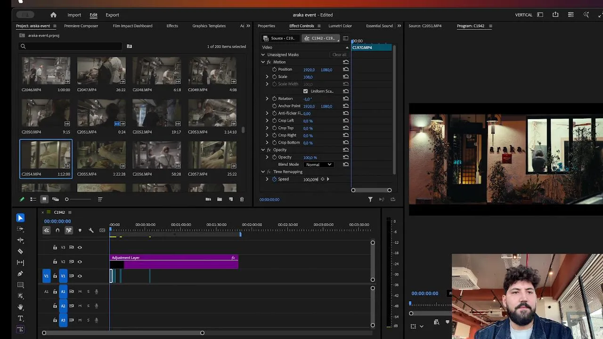The height and width of the screenshot is (339, 603).
Task: Click the Home icon in header
Action: tap(53, 15)
